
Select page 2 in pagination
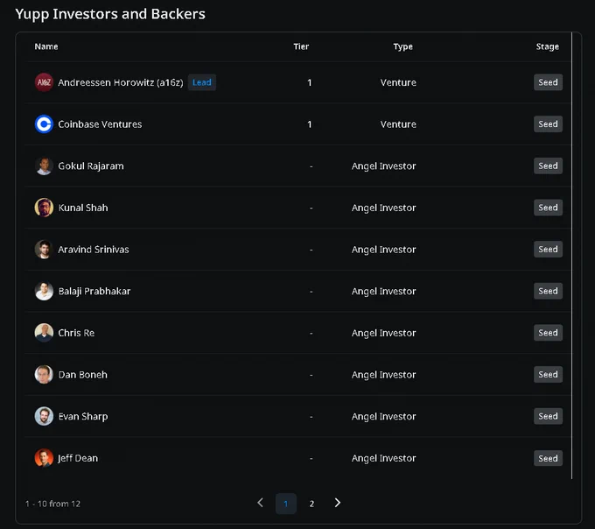point(311,504)
